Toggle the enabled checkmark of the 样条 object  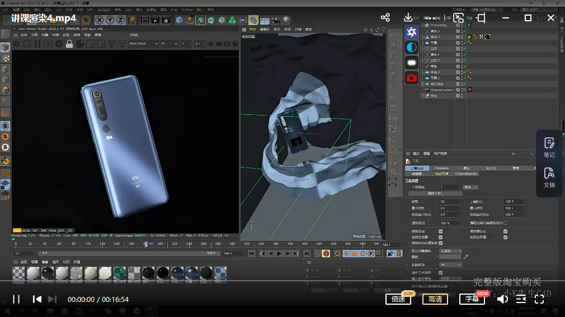pyautogui.click(x=464, y=66)
